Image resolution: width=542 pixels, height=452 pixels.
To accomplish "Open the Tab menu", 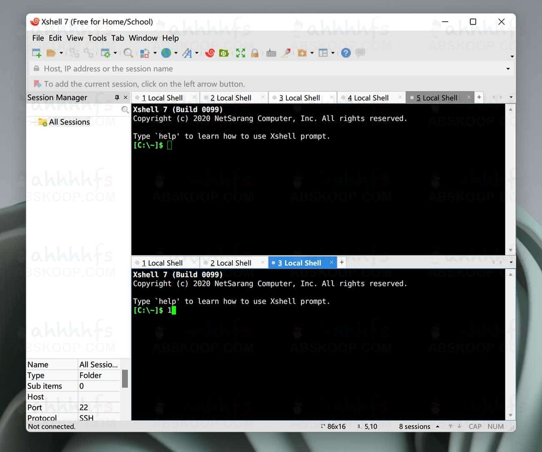I will pyautogui.click(x=118, y=38).
